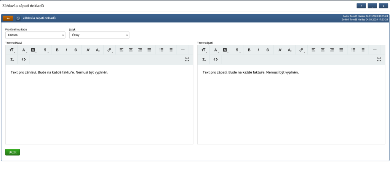Justify text in the footer editor
390x174 pixels.
pos(341,50)
